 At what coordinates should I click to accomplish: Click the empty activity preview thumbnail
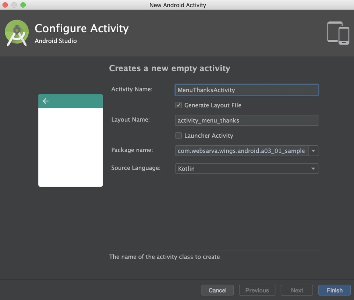click(x=70, y=140)
